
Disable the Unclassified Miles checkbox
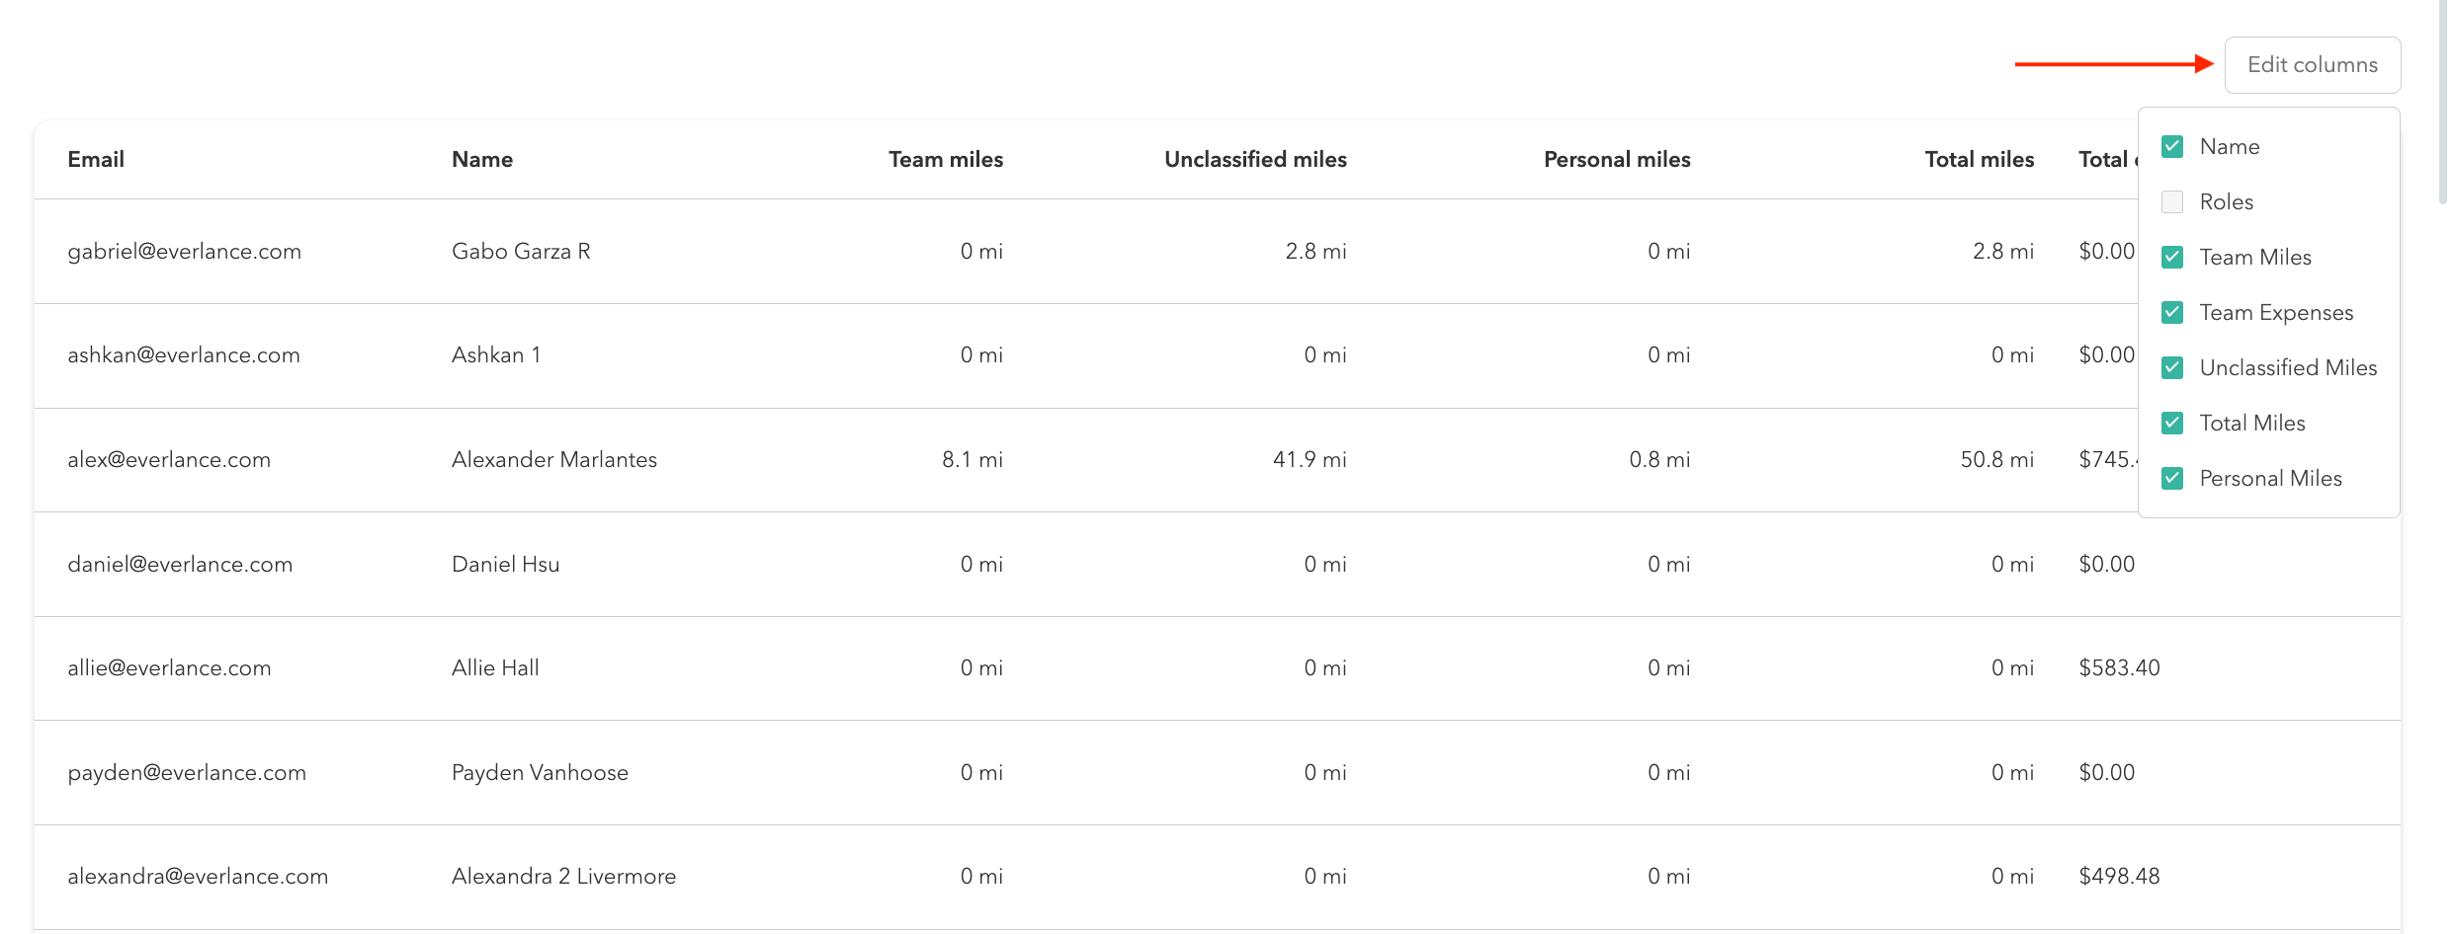click(x=2172, y=368)
